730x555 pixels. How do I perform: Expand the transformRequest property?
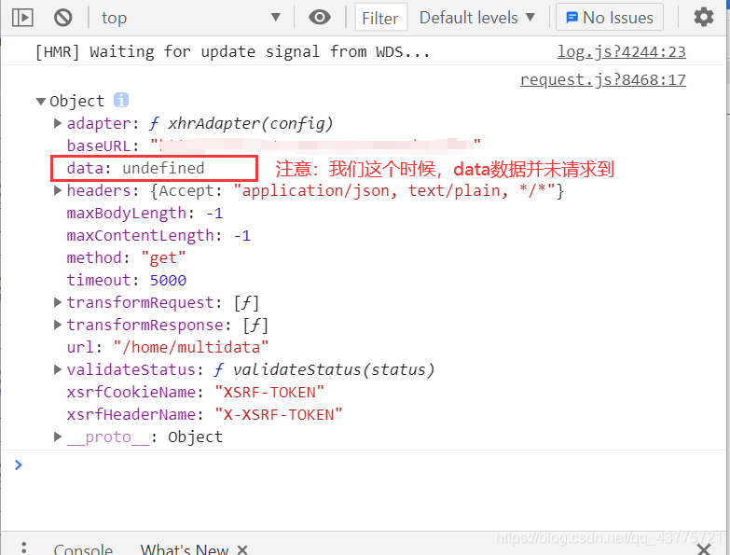tap(57, 302)
